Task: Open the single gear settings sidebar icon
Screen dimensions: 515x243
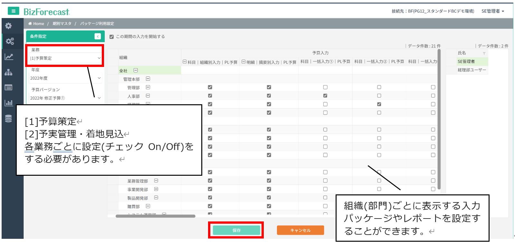Action: click(9, 26)
